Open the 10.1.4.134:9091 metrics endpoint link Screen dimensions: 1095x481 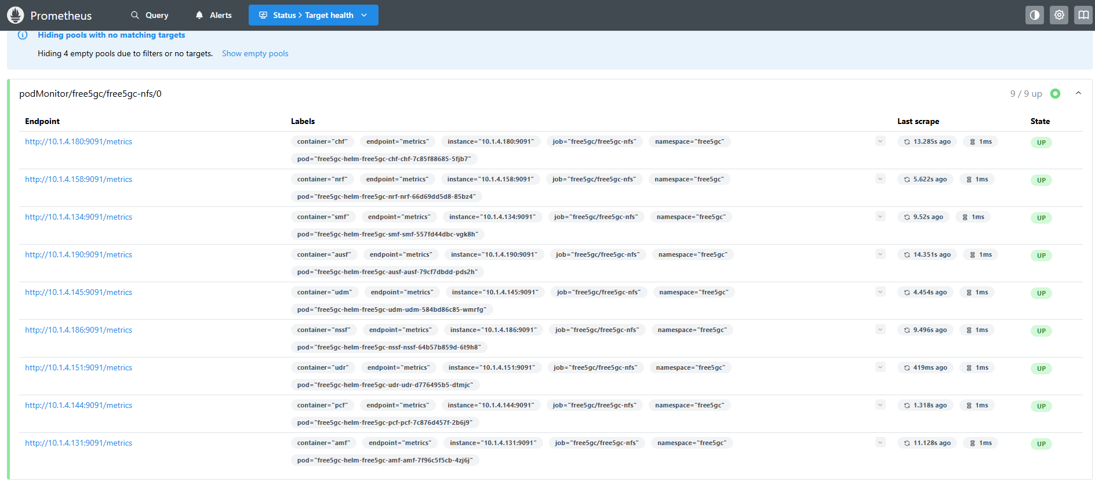[x=78, y=217]
